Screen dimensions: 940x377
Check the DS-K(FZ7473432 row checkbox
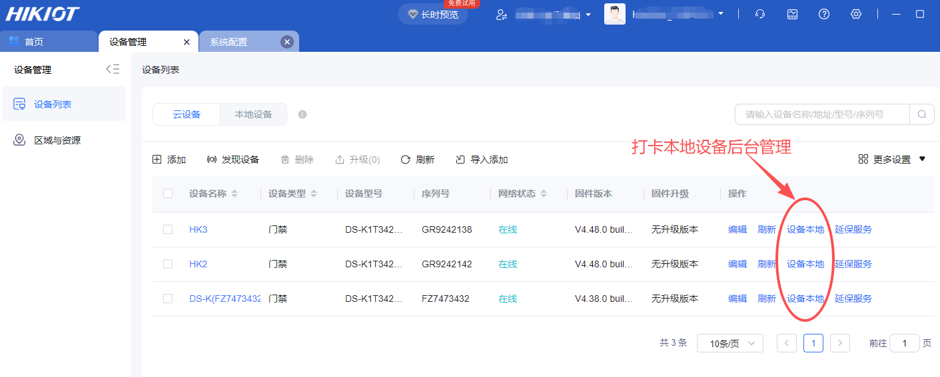coord(168,299)
